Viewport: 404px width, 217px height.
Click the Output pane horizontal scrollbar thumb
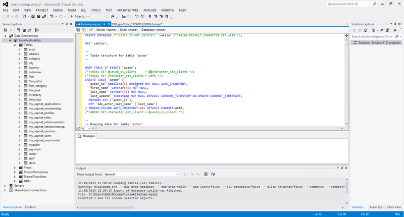click(107, 207)
